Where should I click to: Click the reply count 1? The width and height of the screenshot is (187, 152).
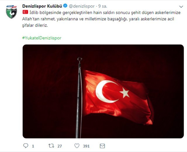pyautogui.click(x=33, y=146)
